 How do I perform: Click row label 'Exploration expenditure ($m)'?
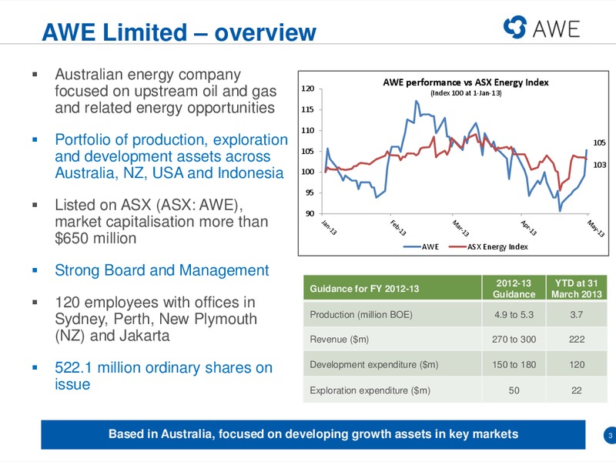pos(370,390)
